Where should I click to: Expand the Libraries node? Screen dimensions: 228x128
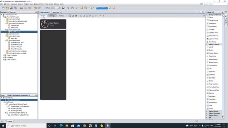(x=4, y=58)
